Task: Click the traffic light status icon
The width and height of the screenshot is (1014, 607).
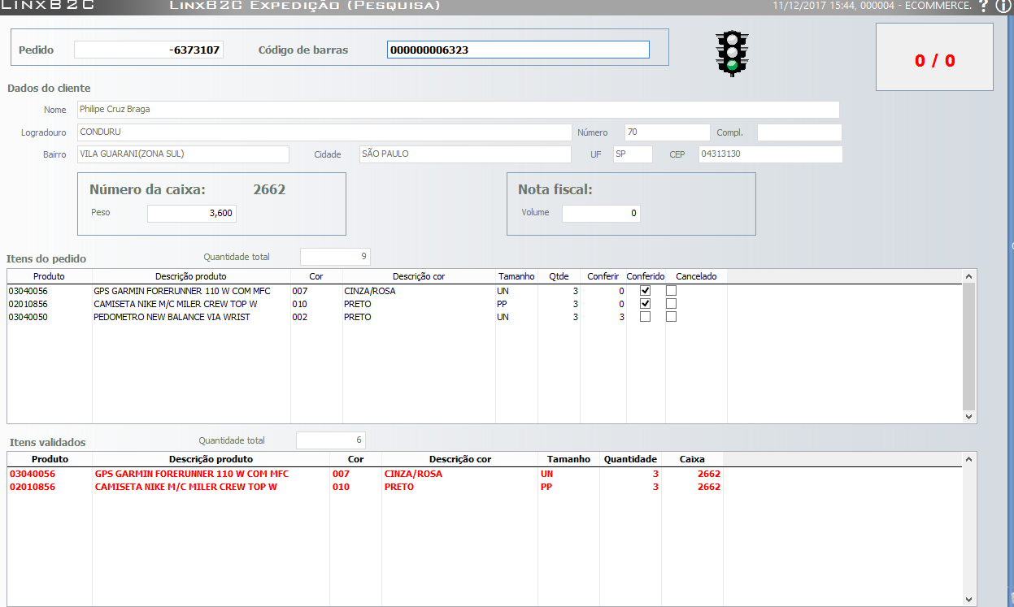Action: point(732,54)
